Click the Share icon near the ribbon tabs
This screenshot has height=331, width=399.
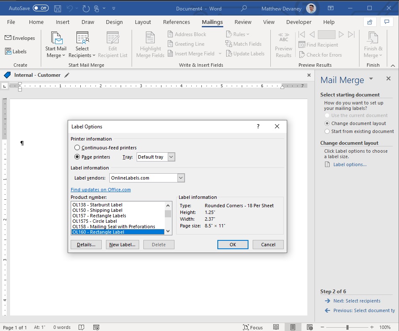tap(370, 22)
